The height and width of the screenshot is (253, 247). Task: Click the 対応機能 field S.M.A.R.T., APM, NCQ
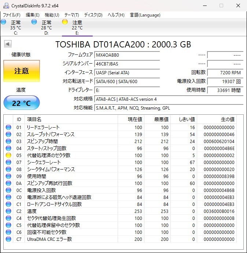tap(169, 108)
